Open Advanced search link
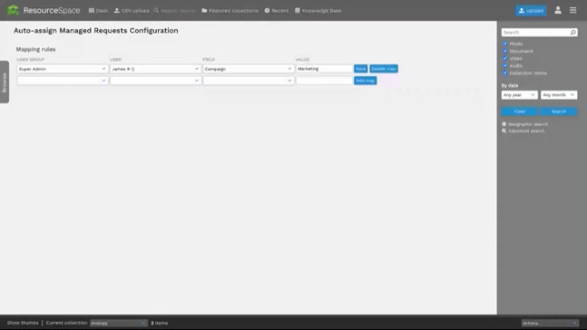The height and width of the screenshot is (330, 587). point(526,131)
